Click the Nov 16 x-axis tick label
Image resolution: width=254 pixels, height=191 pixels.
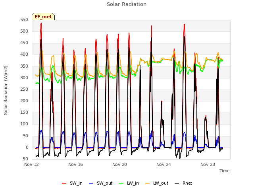point(75,164)
